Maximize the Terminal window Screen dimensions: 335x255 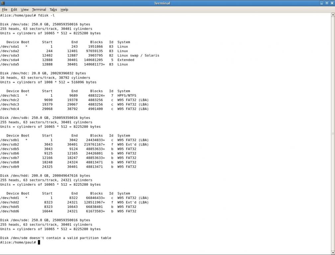[327, 3]
